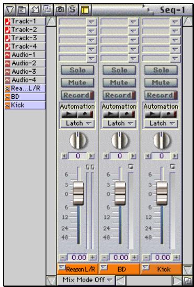Viewport: 194px width, 287px height.
Task: Select Rea...L/R in the track list
Action: (25, 88)
